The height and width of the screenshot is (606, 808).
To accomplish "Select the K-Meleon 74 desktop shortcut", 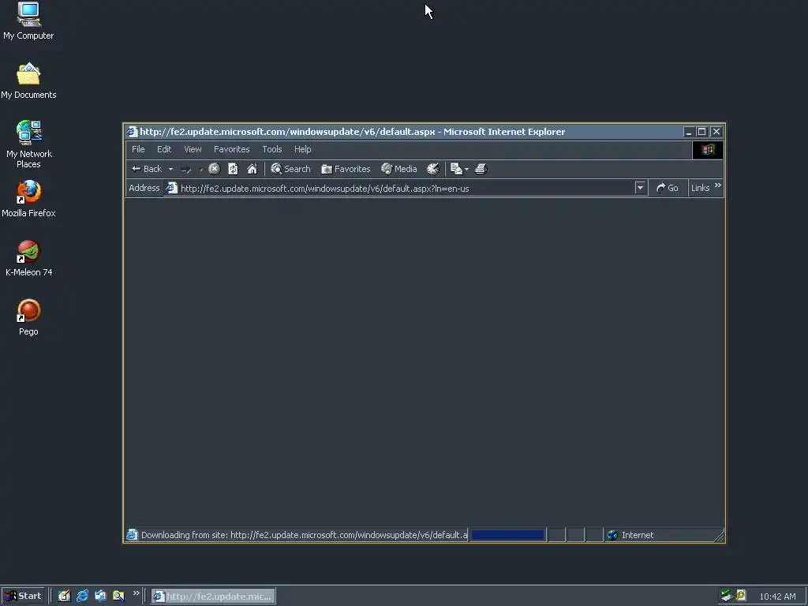I will coord(29,258).
